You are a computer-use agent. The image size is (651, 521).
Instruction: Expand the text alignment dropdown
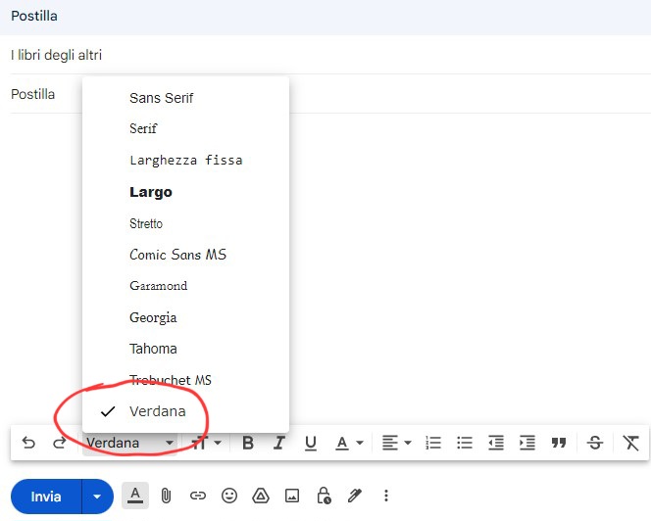396,444
